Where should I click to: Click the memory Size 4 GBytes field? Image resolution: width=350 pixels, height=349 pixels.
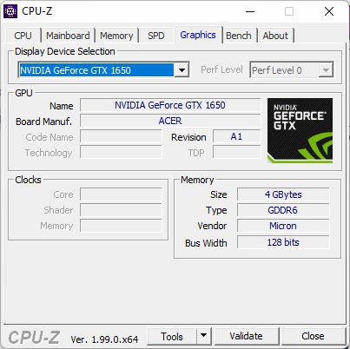coord(283,194)
